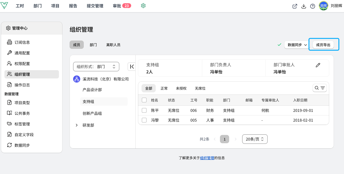Viewport: 344px width, 174px height.
Task: Check the box for 陈平
Action: tap(144, 110)
